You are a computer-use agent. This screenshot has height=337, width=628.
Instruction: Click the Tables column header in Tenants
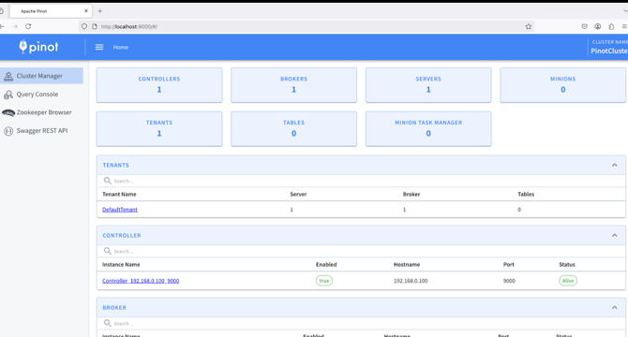click(x=526, y=195)
